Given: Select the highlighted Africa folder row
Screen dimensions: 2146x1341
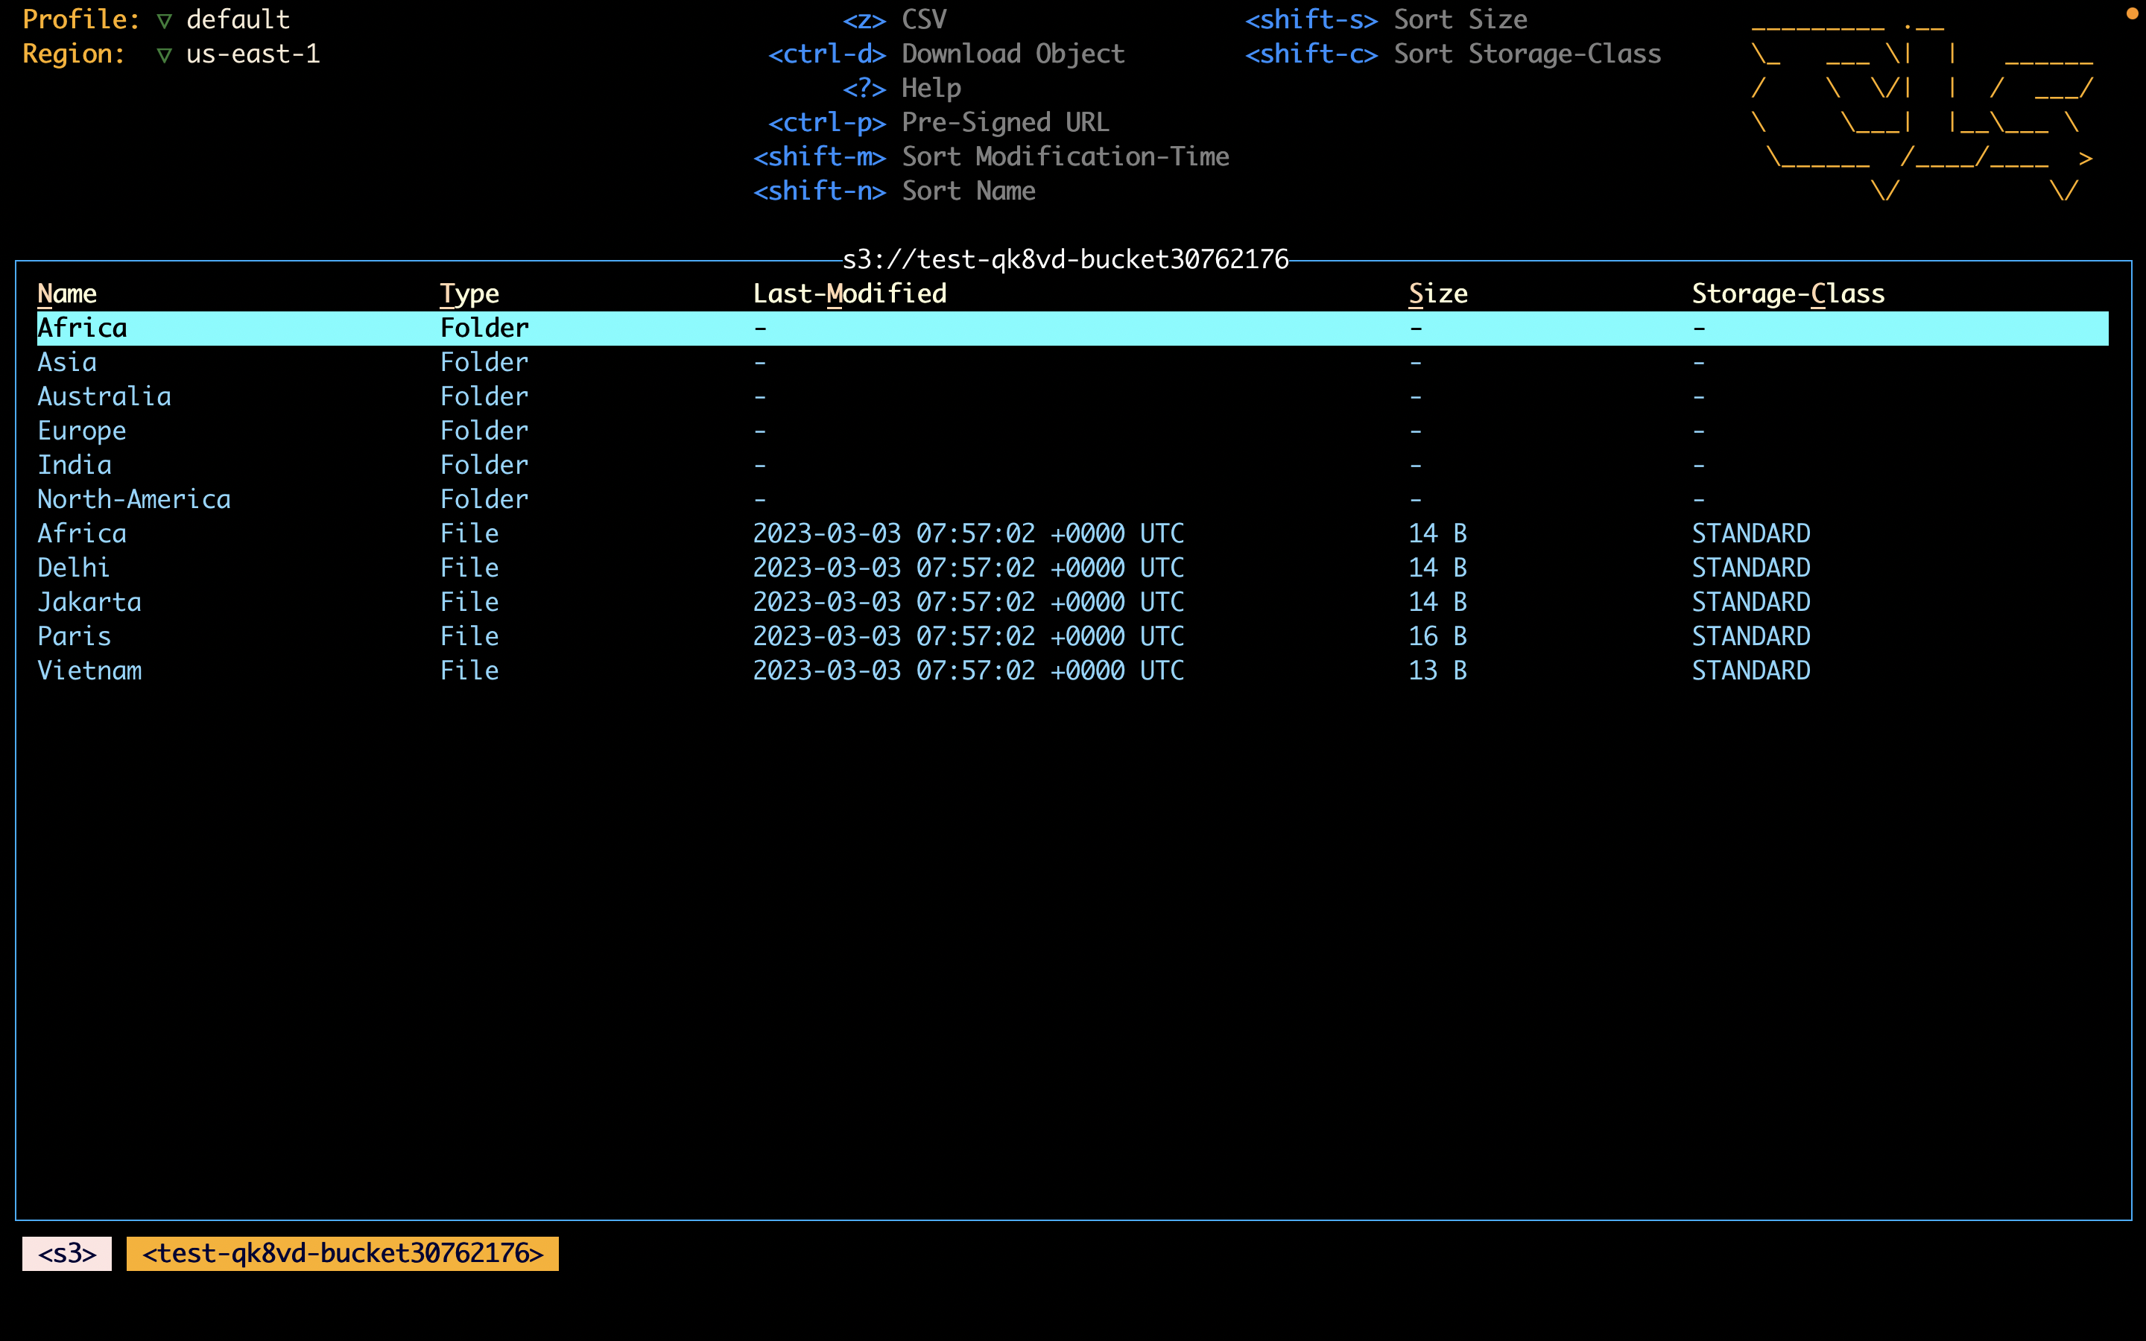Looking at the screenshot, I should point(81,328).
